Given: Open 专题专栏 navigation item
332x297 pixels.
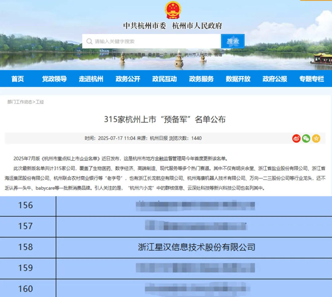Looking at the screenshot, I should click(312, 79).
